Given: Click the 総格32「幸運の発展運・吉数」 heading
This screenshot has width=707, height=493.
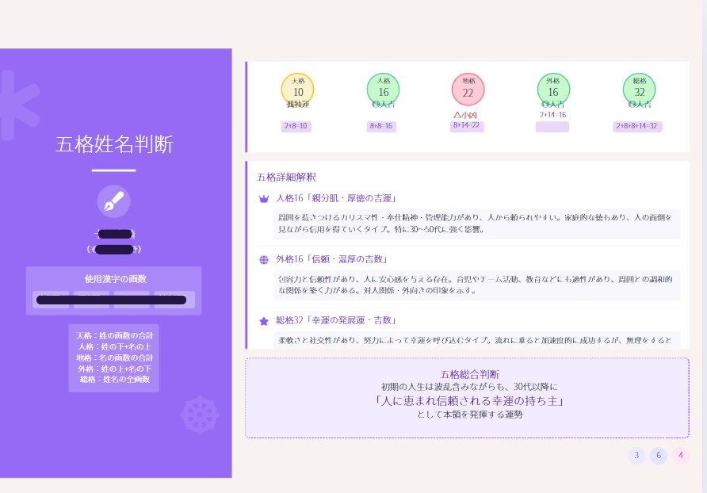Looking at the screenshot, I should pyautogui.click(x=336, y=320).
